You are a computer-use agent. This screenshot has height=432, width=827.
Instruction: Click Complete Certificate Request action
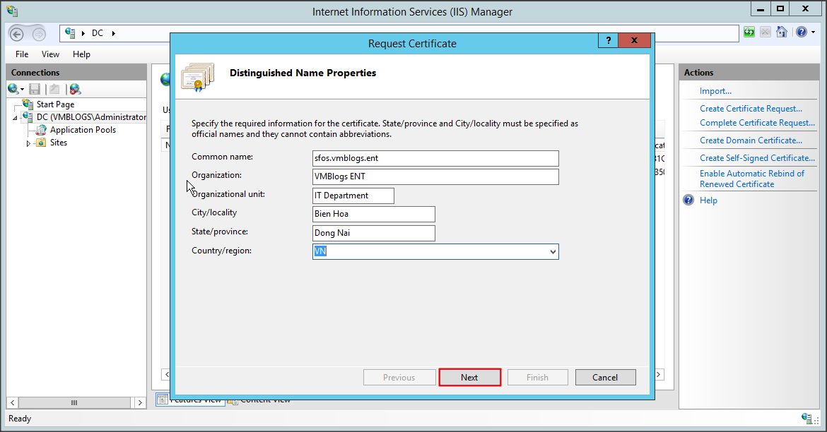pos(757,123)
